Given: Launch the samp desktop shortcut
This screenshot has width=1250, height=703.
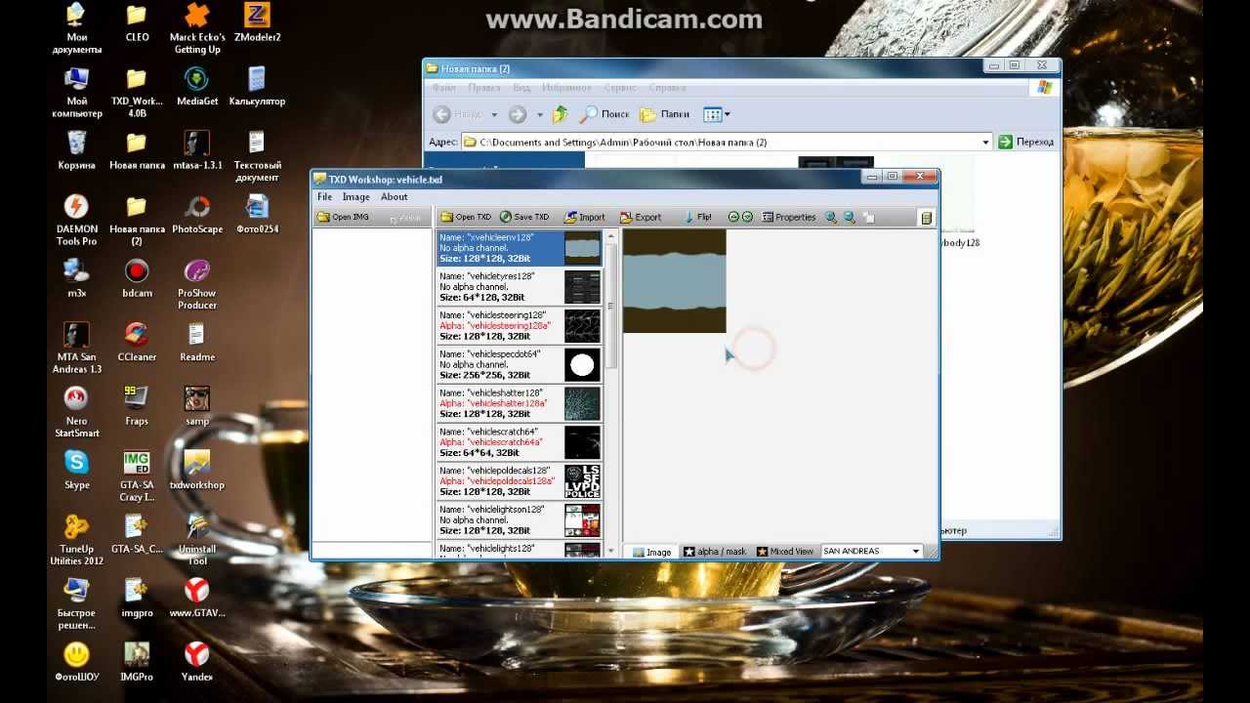Looking at the screenshot, I should [x=197, y=406].
